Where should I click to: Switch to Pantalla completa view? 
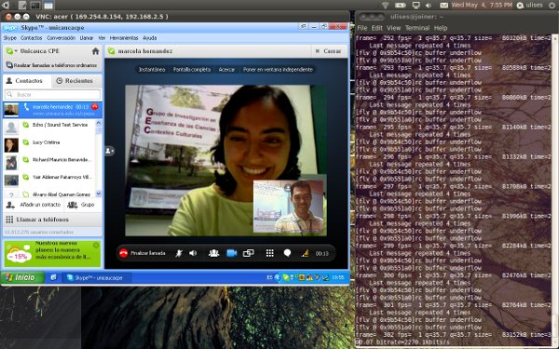(192, 70)
